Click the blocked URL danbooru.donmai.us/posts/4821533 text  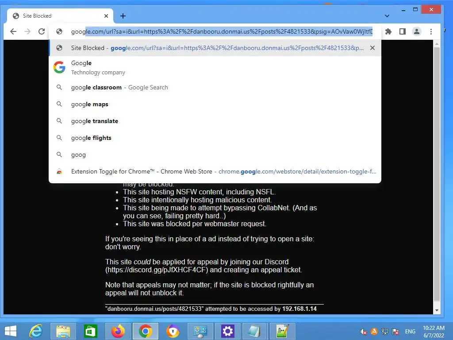(x=154, y=309)
